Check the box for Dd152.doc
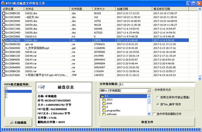Screen dimensions: 202x132 point(4,13)
